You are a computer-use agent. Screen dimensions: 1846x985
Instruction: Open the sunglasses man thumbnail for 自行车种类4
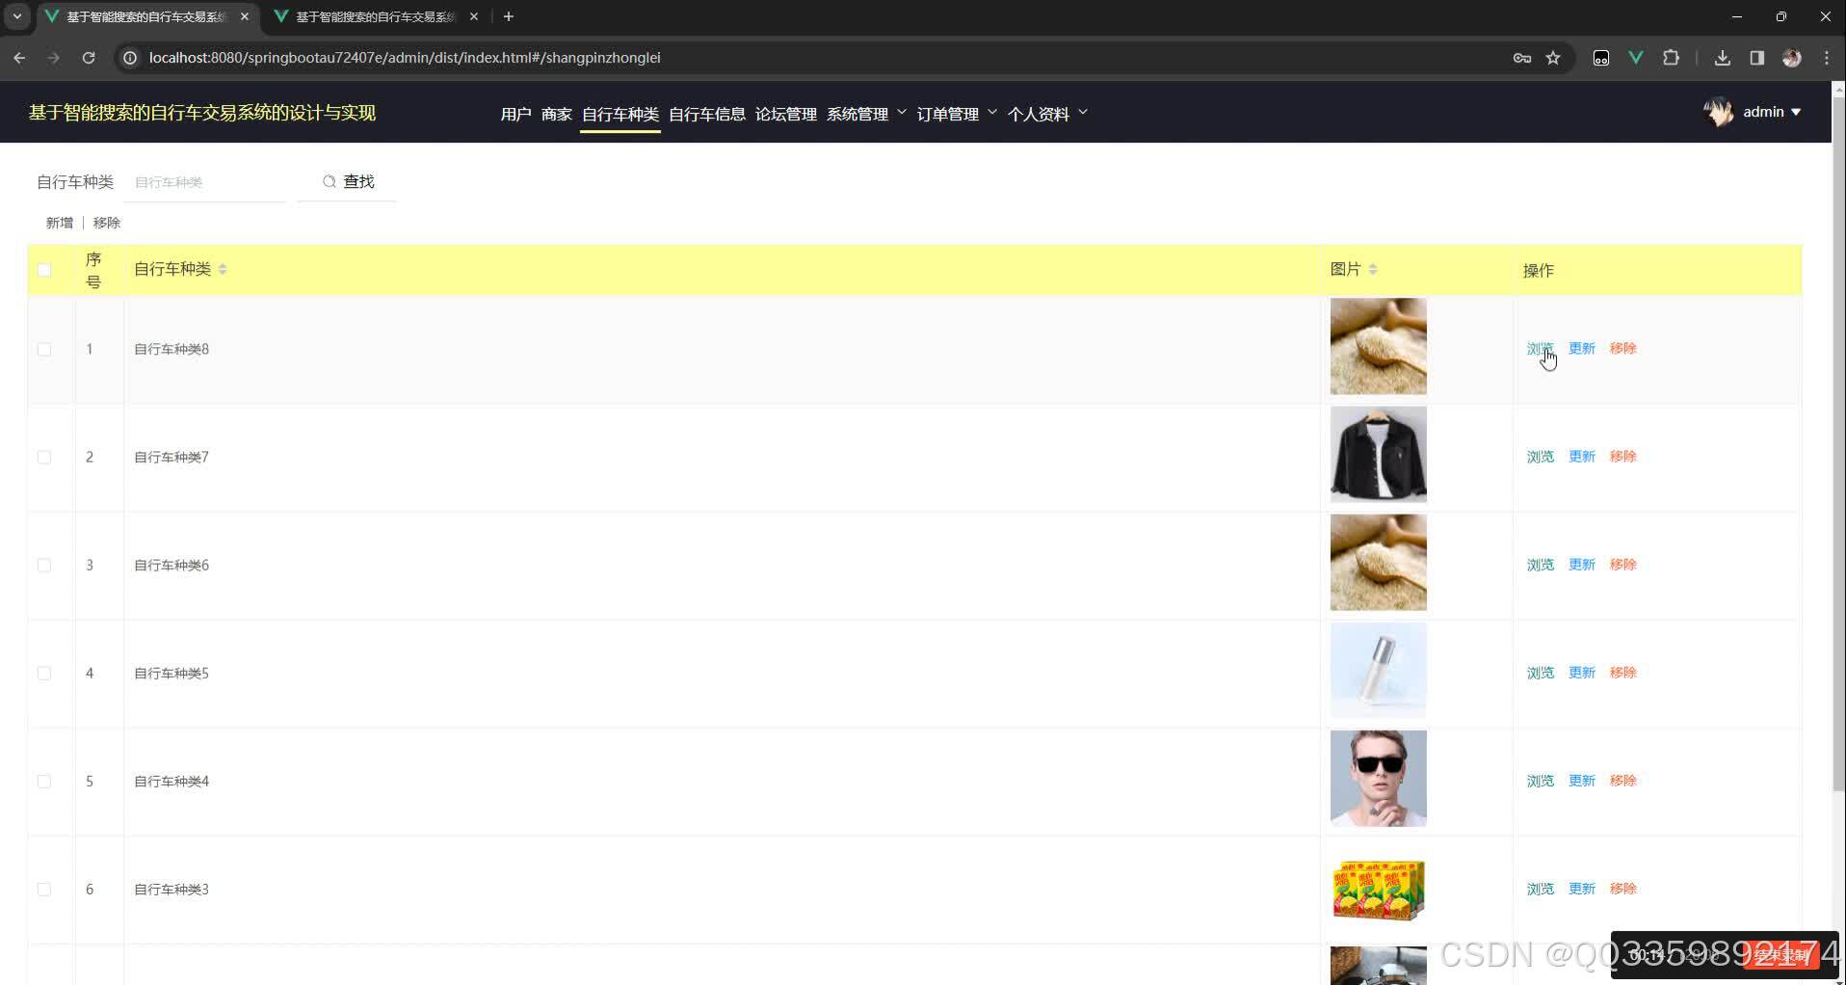[1378, 778]
